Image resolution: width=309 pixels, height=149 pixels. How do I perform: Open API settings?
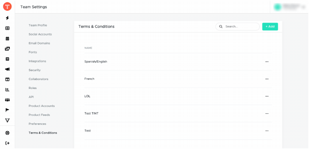pos(31,97)
